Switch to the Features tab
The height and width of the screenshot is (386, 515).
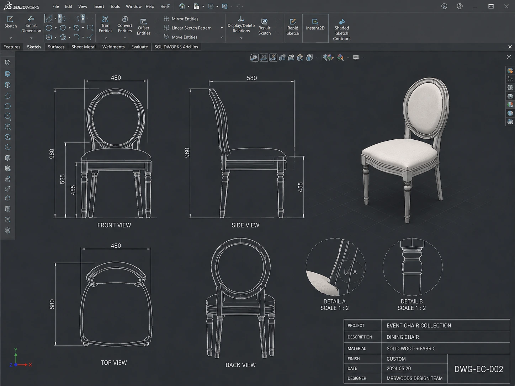coord(12,47)
